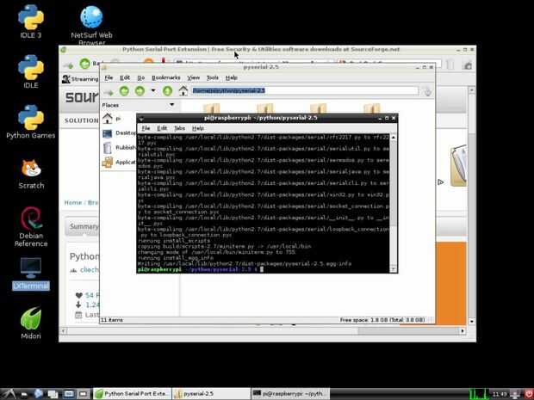Open the IDLE desktop icon labeled just IDLE
The image size is (534, 400).
point(31,71)
